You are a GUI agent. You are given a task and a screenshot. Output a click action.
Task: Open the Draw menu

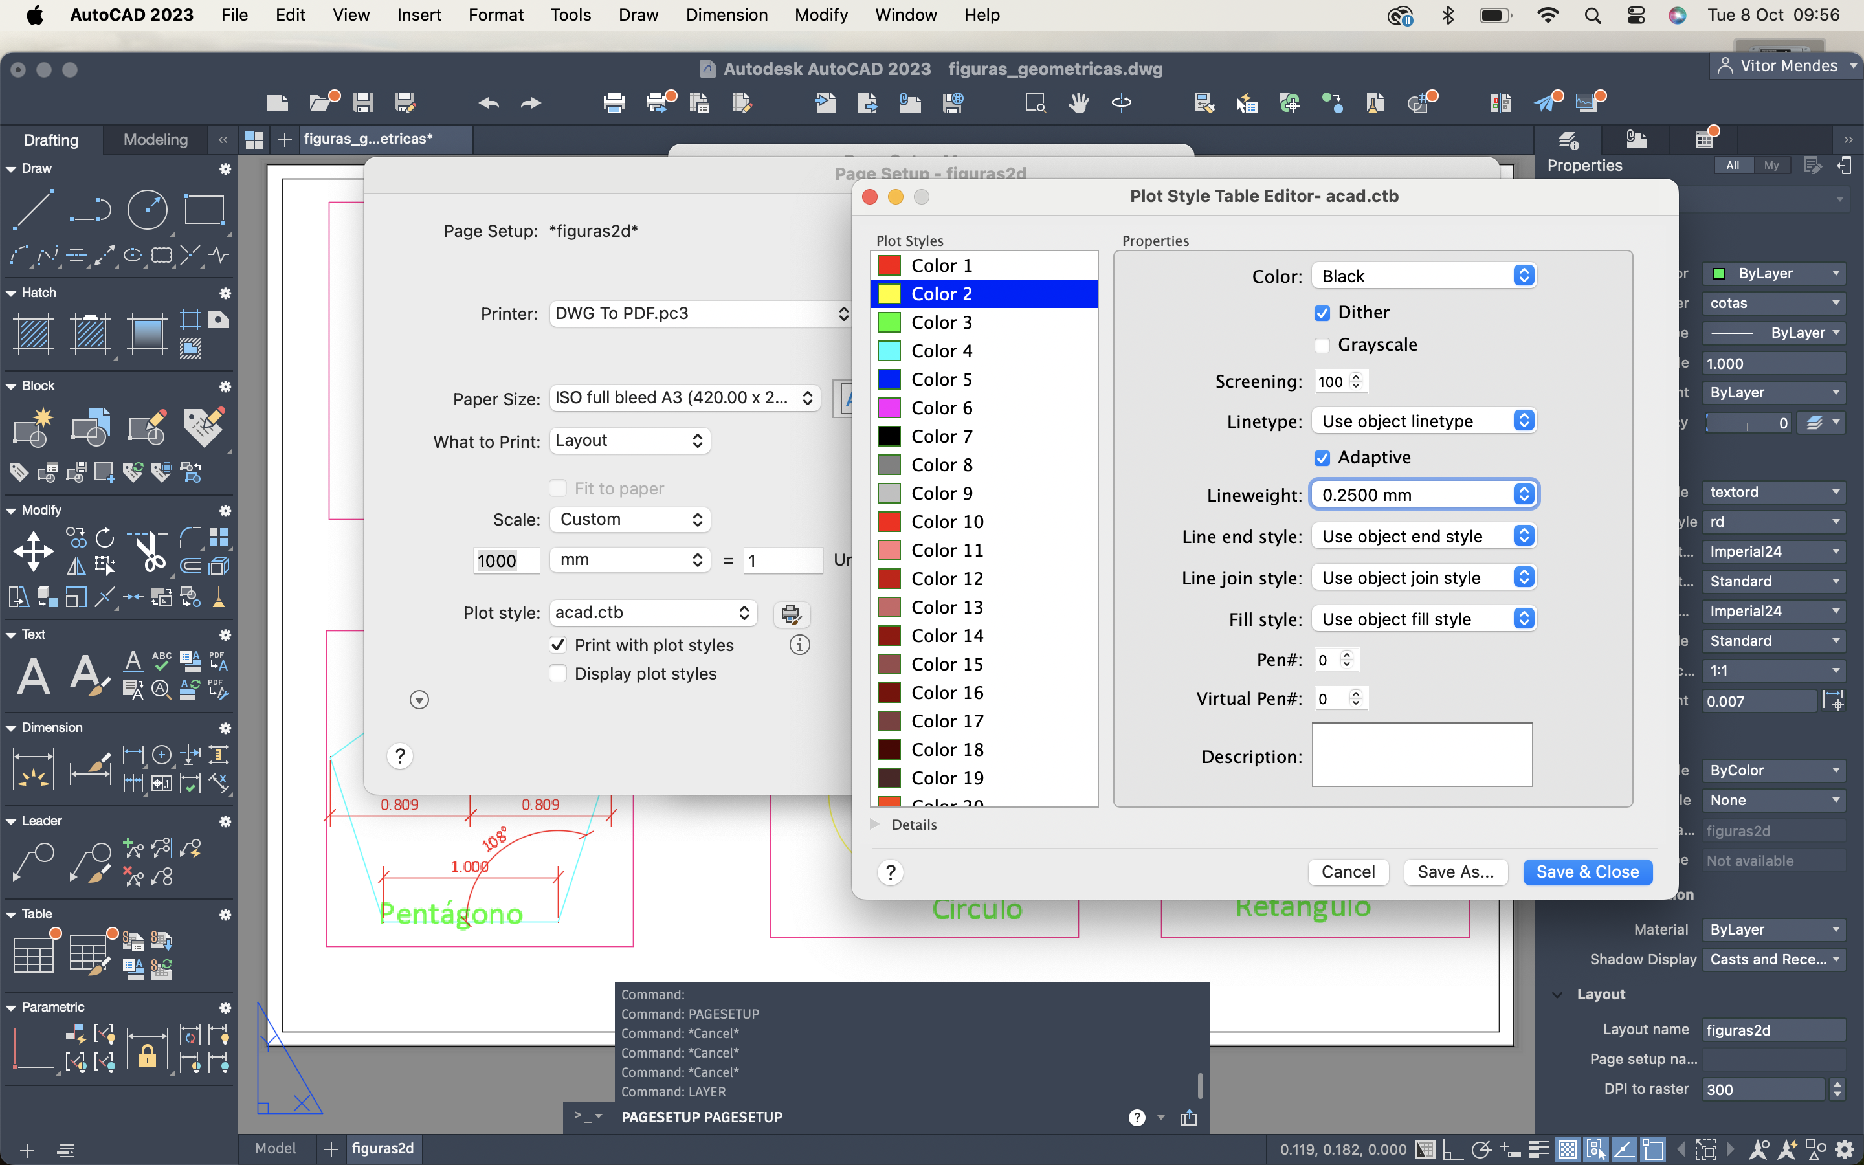click(638, 15)
